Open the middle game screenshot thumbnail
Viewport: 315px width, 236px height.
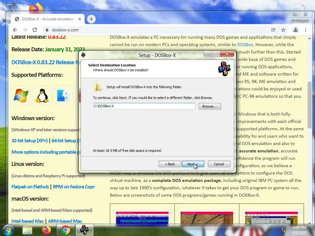click(207, 218)
